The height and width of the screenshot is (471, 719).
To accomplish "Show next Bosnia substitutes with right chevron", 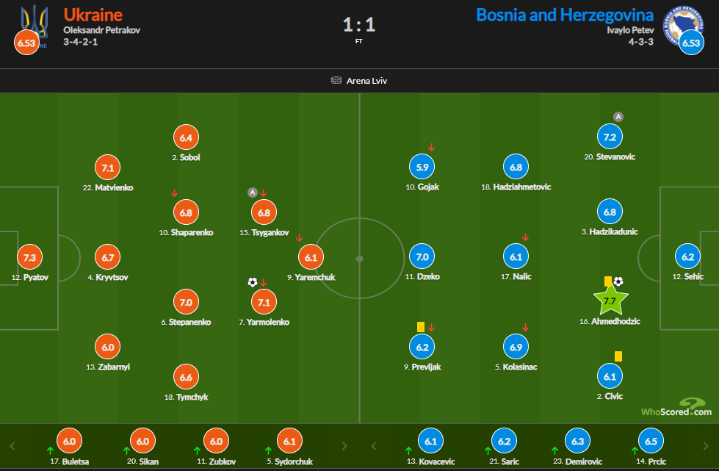I will point(707,446).
